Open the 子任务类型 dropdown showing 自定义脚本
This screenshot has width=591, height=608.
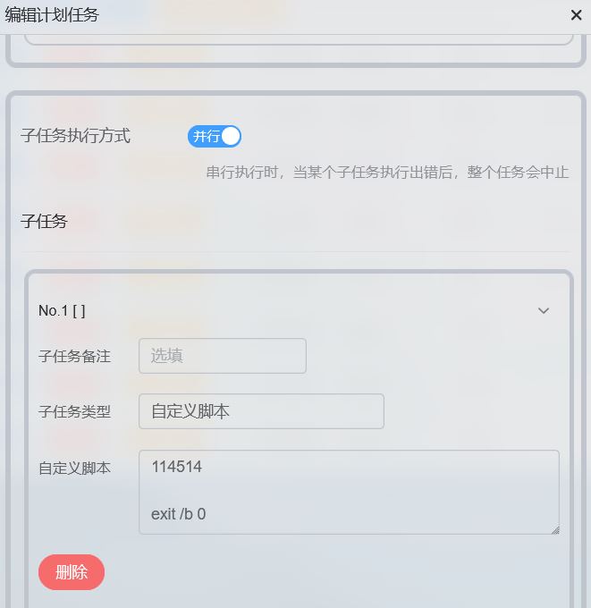(x=261, y=411)
